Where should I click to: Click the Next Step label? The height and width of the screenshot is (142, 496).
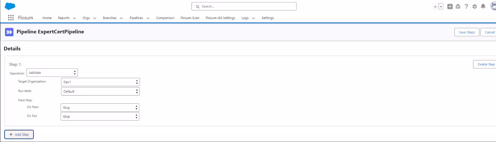click(25, 100)
